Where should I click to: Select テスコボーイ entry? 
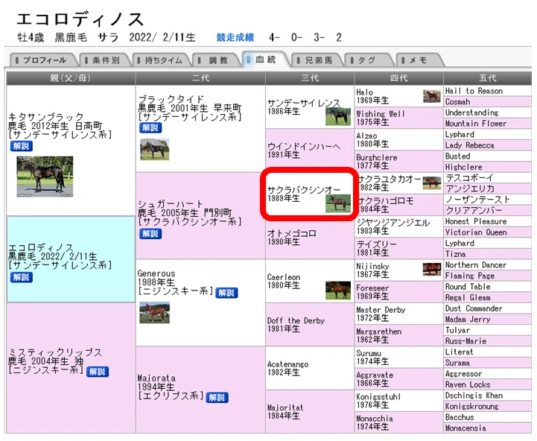coord(488,178)
